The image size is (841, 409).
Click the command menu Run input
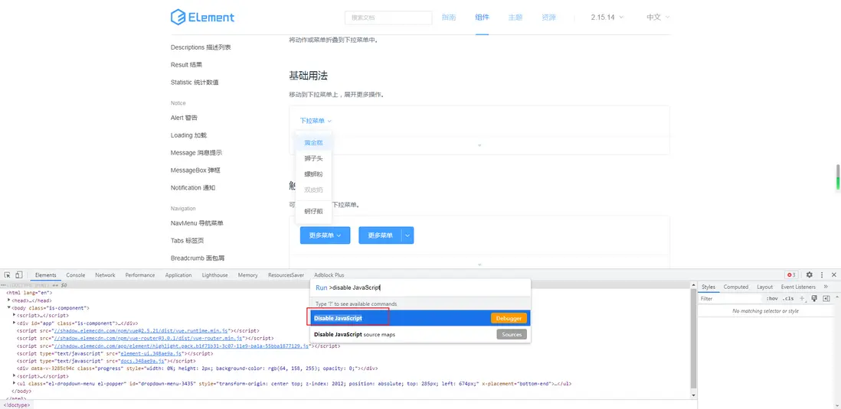(420, 287)
